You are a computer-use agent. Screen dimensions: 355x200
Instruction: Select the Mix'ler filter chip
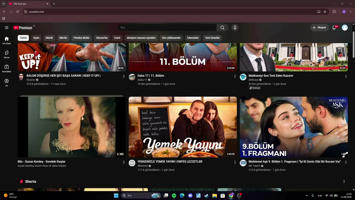[63, 38]
